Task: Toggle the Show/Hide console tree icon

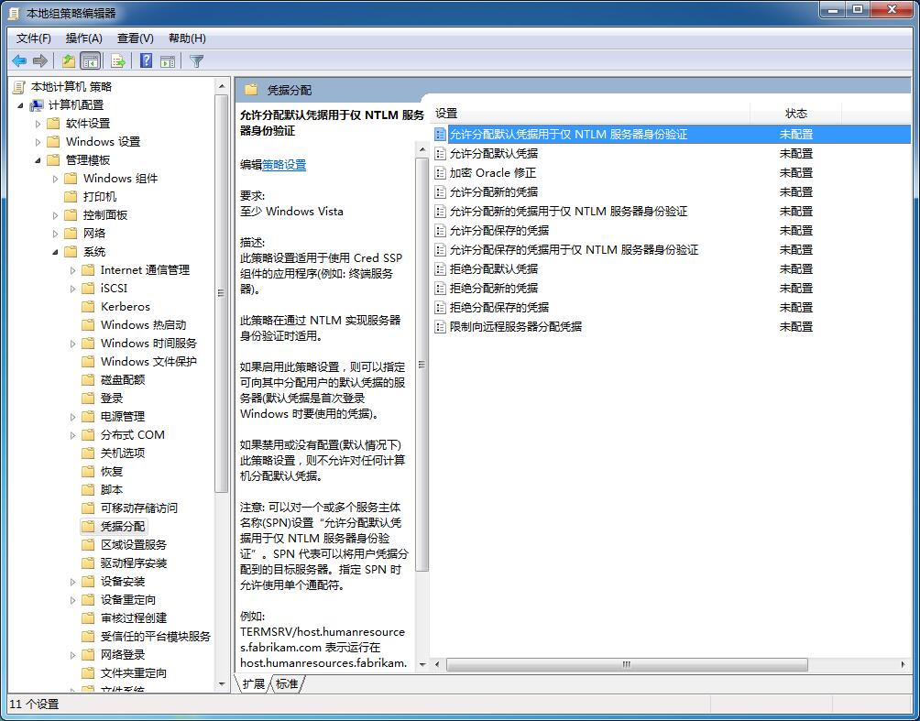Action: (x=90, y=61)
